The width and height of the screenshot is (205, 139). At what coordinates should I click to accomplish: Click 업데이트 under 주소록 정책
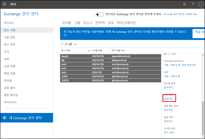(x=169, y=87)
